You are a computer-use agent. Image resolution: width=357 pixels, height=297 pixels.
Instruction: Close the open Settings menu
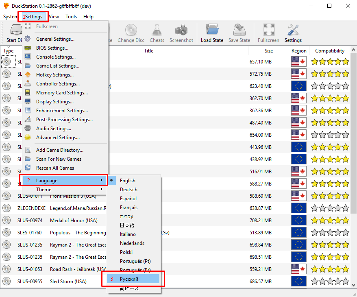tap(33, 17)
